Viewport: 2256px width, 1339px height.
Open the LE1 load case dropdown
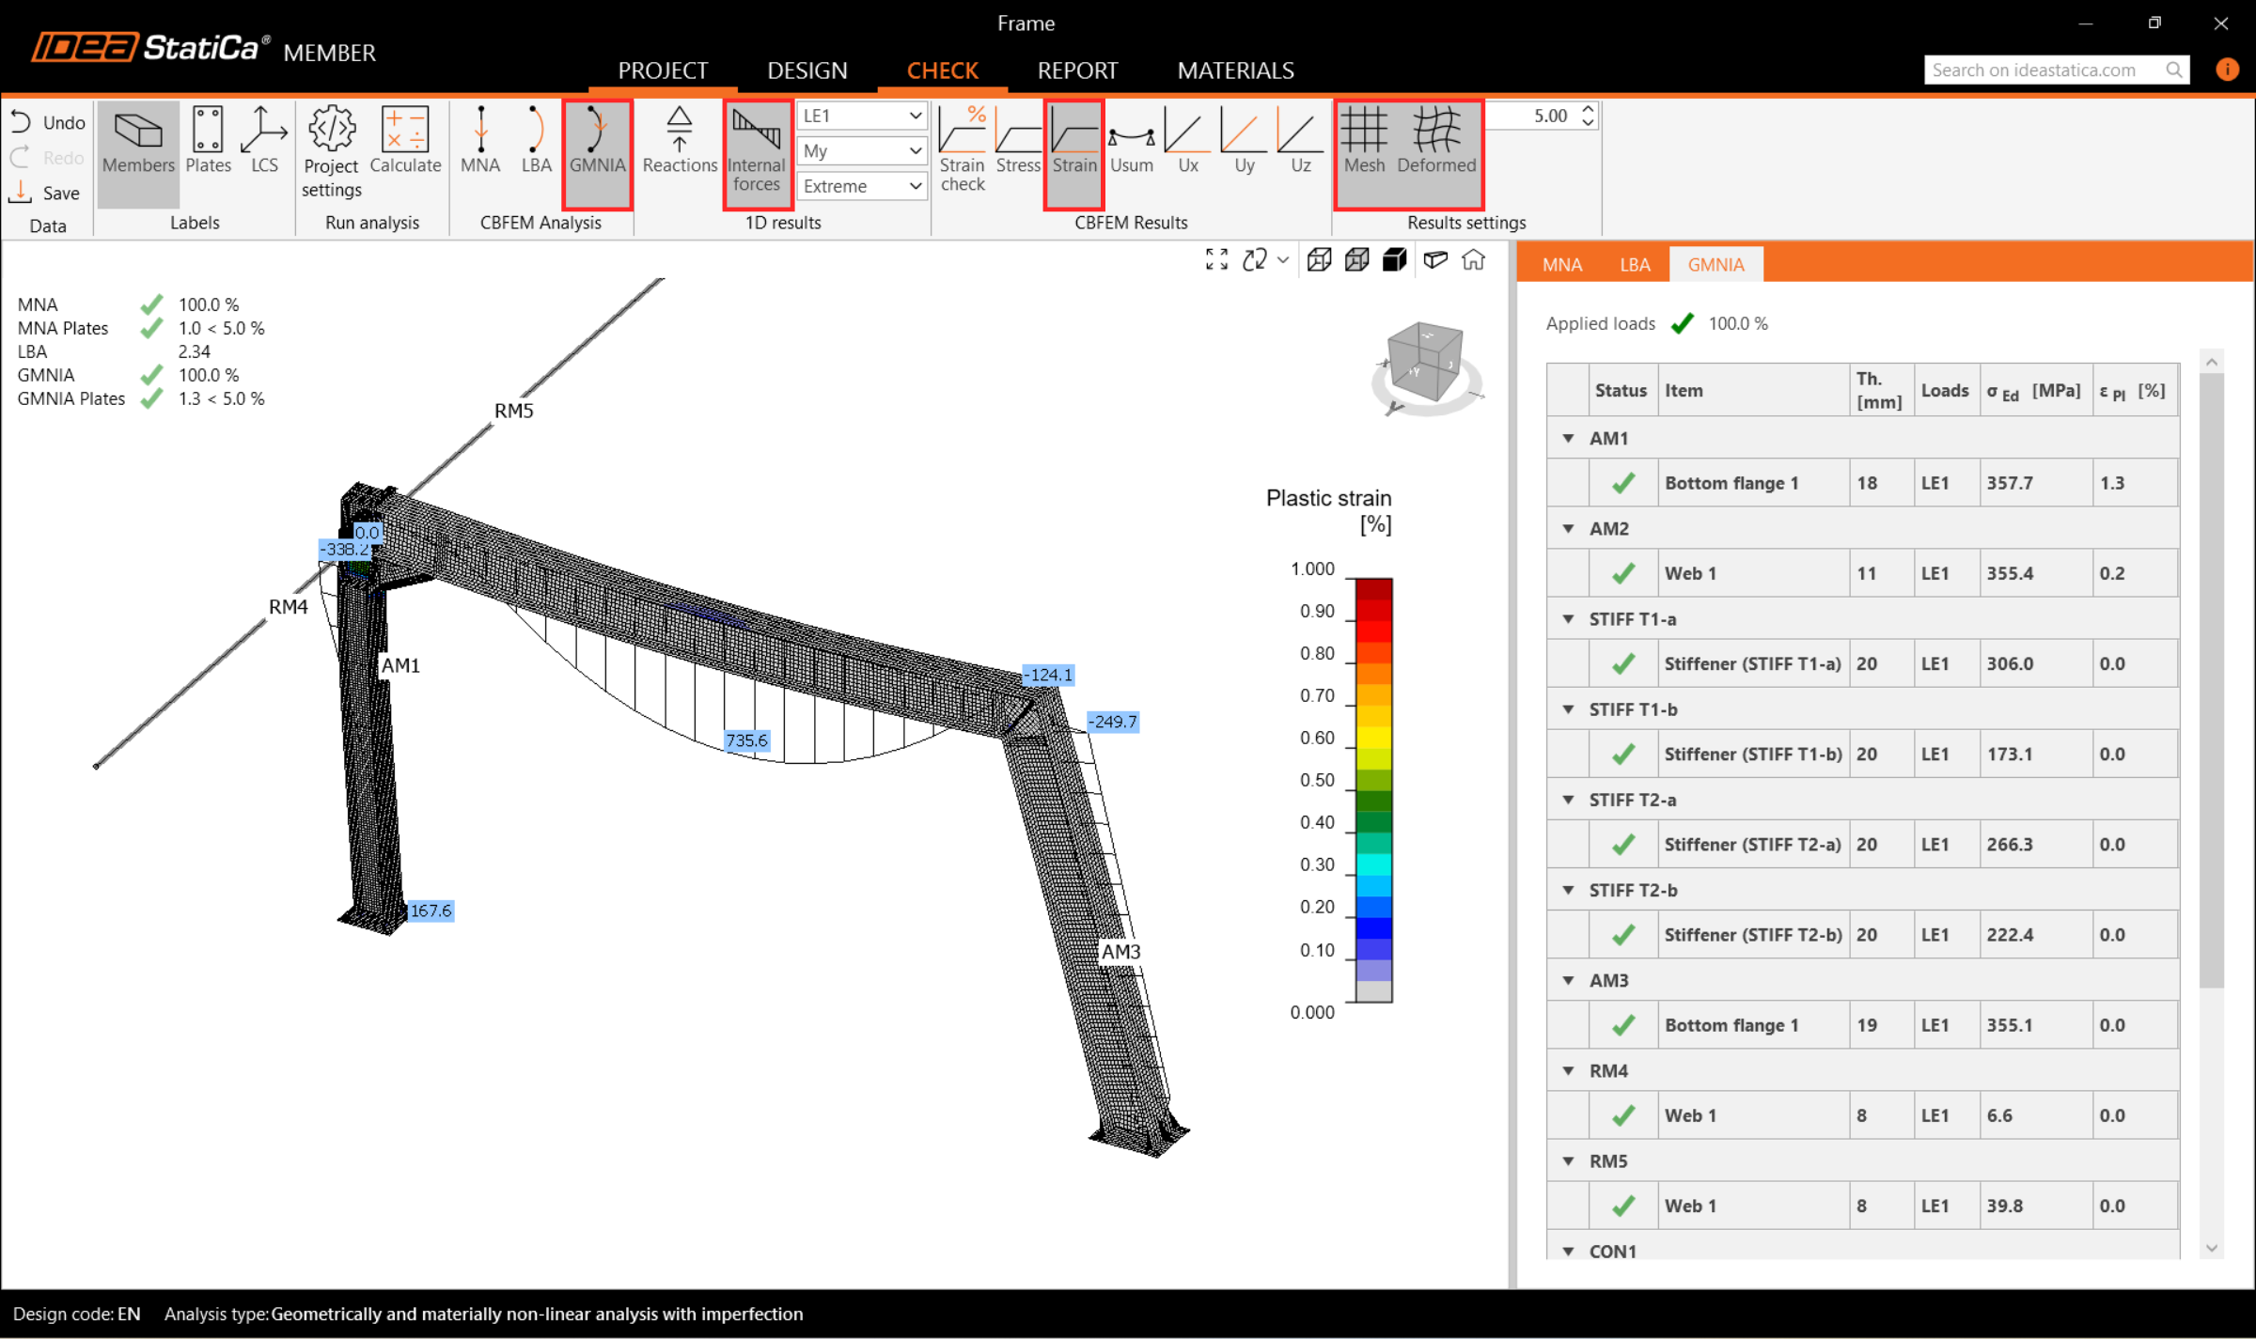click(x=861, y=116)
